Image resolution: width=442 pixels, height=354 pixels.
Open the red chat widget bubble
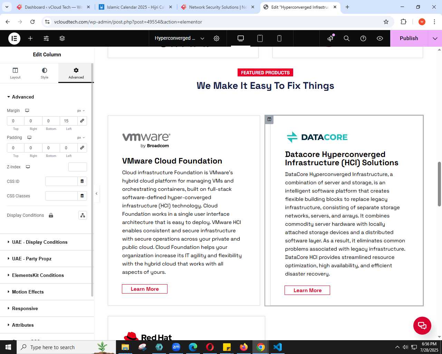point(422,325)
